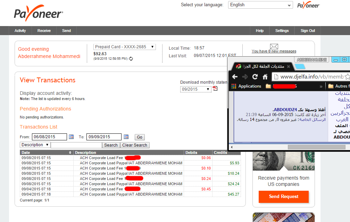Open the private messages link in the forum window
Viewport: 350px width, 222px height.
click(x=312, y=120)
